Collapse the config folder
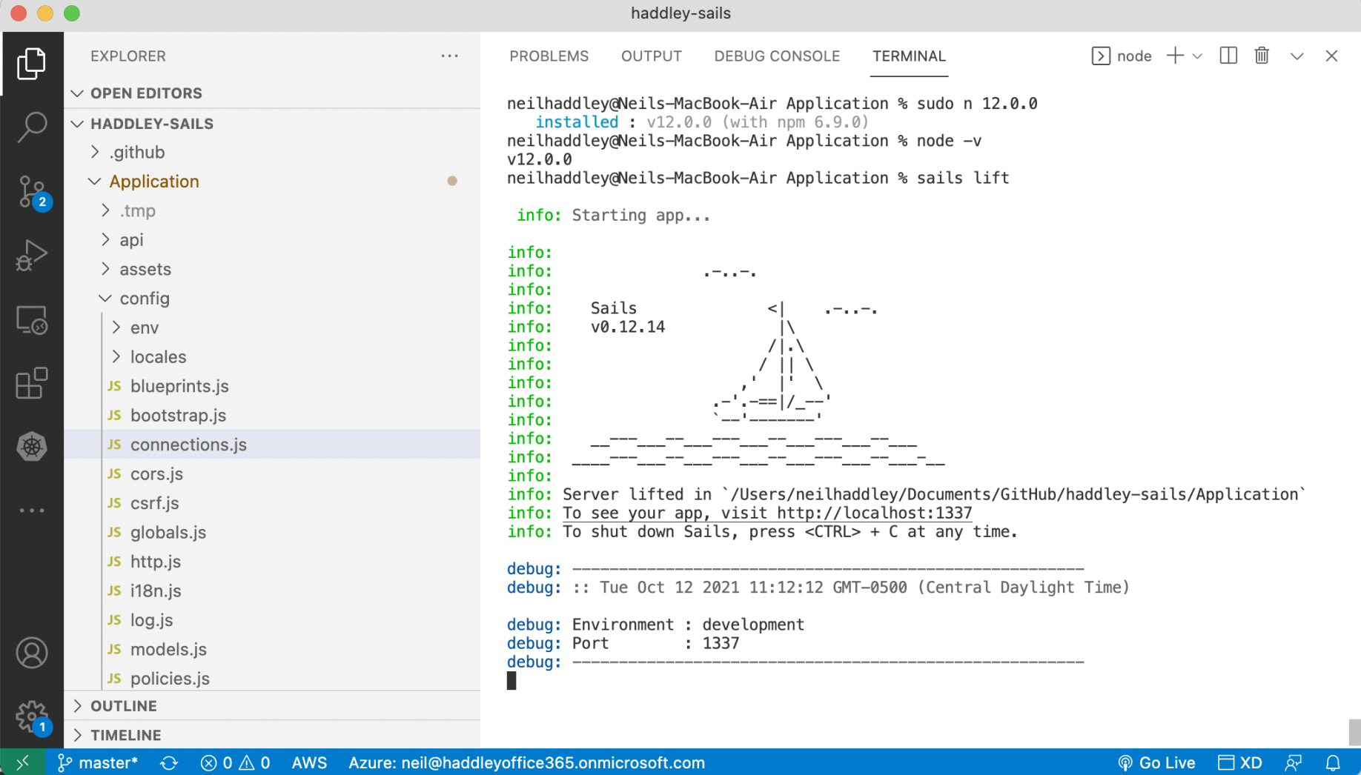 pyautogui.click(x=144, y=299)
